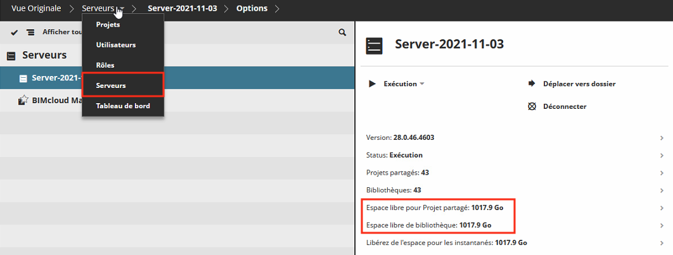Click the search magnifier icon

coord(342,32)
